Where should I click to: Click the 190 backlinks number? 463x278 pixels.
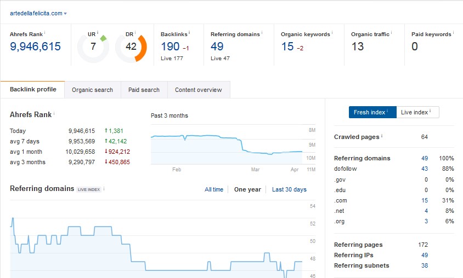point(170,47)
